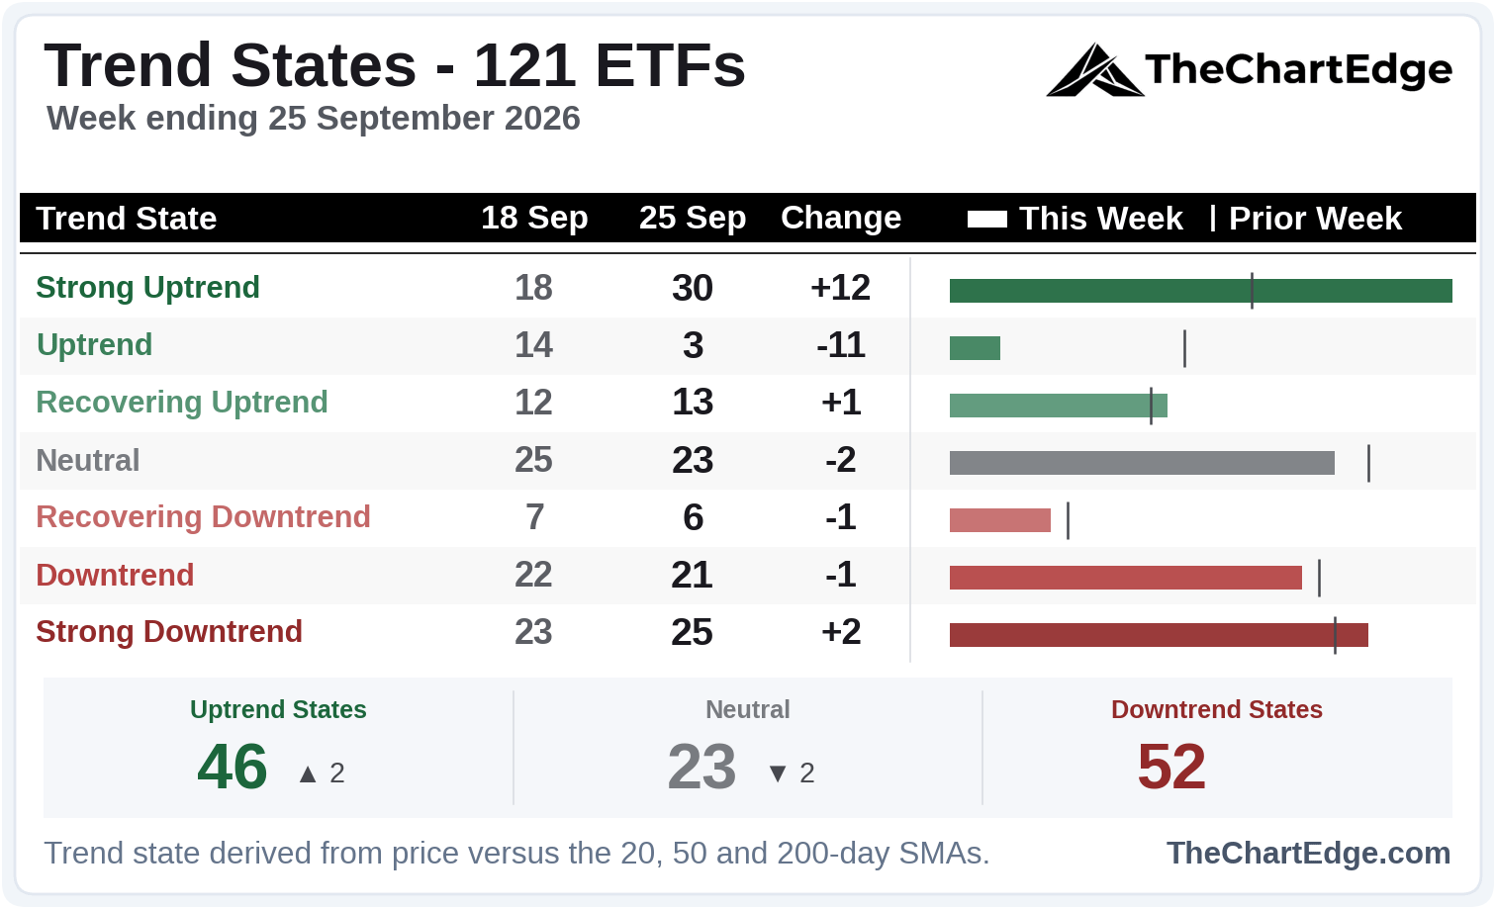
Task: Click the up triangle beside Uptrend States 46
Action: coord(308,773)
